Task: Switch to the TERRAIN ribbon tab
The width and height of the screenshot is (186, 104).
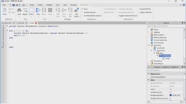Action: point(49,5)
